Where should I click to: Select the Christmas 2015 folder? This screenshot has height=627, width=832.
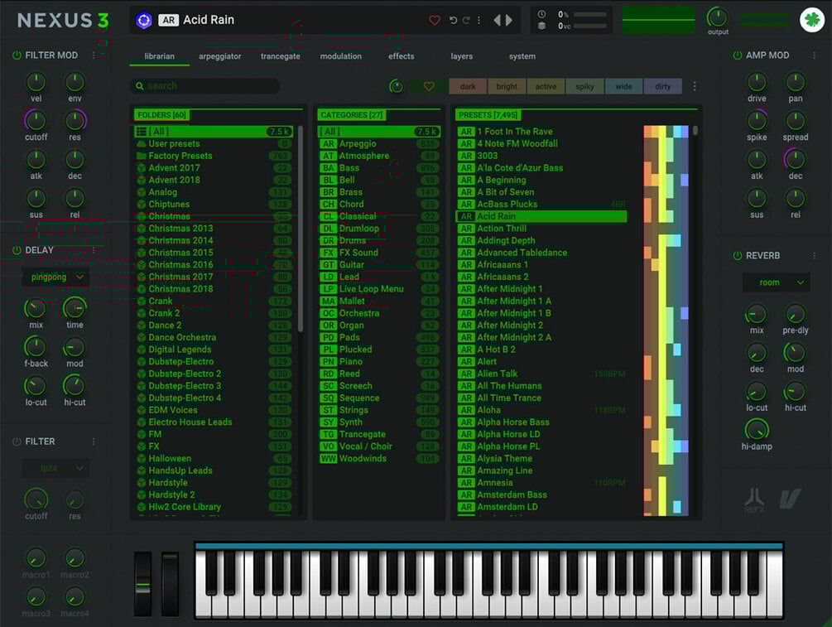[x=214, y=253]
